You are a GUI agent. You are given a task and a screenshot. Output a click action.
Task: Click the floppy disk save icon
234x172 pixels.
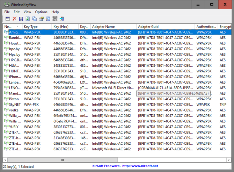[x=21, y=19]
